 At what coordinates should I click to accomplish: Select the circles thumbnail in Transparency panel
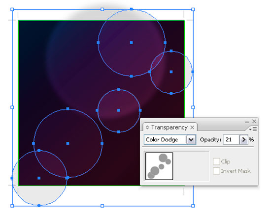tap(159, 166)
